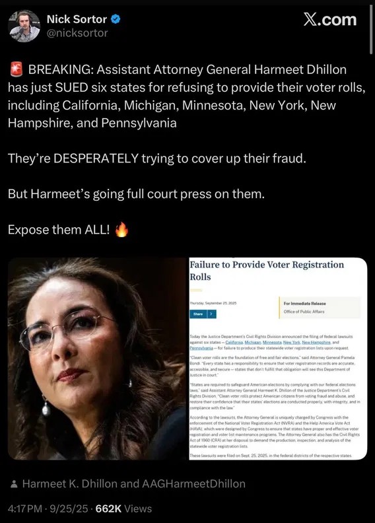
Task: Click the arrow next to Share
Action: click(212, 314)
